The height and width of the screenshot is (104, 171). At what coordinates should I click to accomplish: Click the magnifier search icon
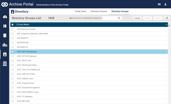coord(119,18)
